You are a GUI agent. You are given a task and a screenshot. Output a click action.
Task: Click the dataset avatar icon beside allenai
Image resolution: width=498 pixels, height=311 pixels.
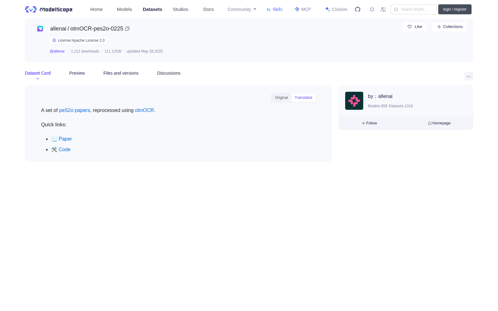point(40,29)
